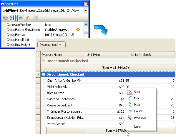Open gridView1 object selector dropdown

point(86,11)
